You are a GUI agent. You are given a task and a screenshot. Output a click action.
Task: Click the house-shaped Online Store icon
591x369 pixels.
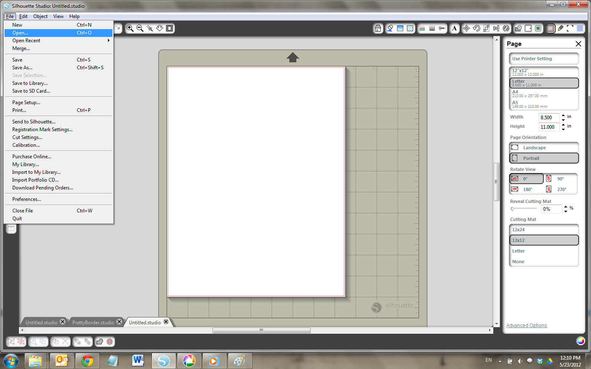click(378, 28)
